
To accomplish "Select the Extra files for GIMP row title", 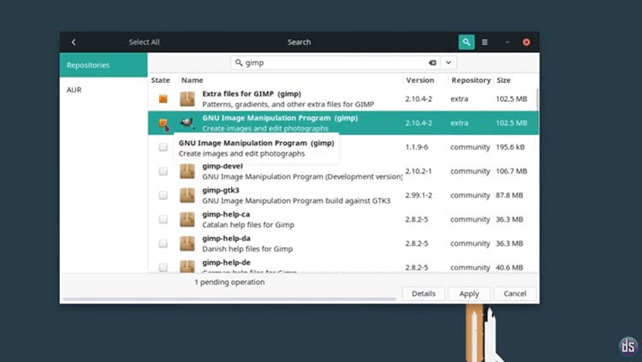I will (x=252, y=94).
